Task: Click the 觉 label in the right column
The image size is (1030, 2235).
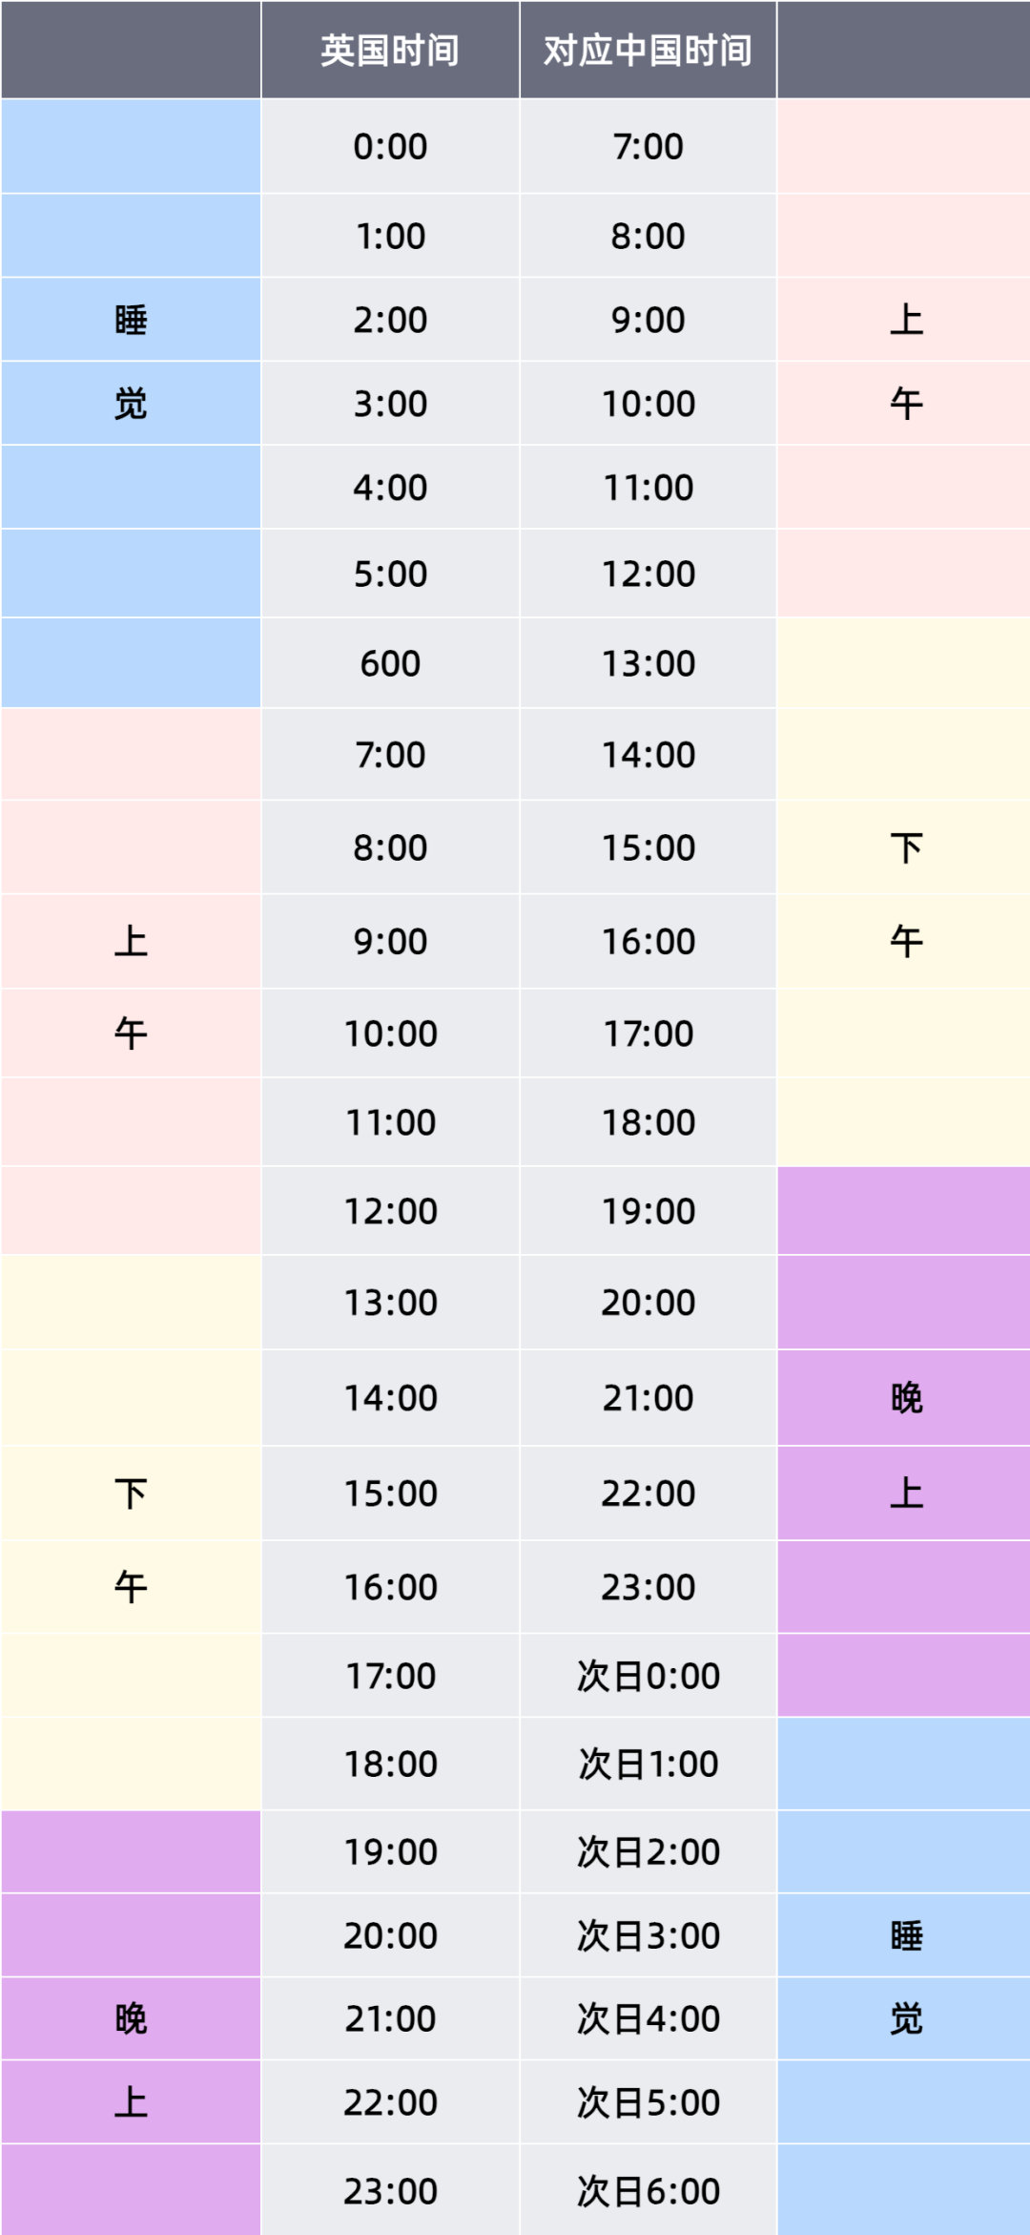Action: [906, 2018]
